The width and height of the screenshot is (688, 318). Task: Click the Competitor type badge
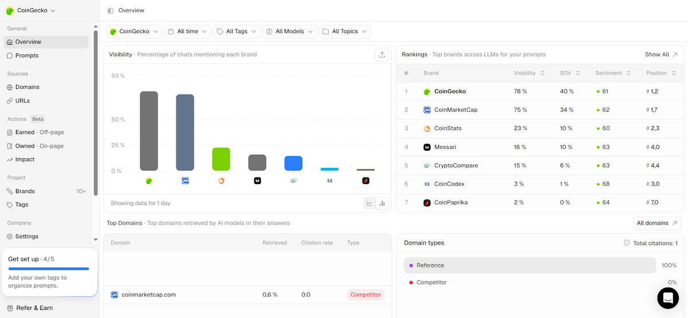coord(365,295)
